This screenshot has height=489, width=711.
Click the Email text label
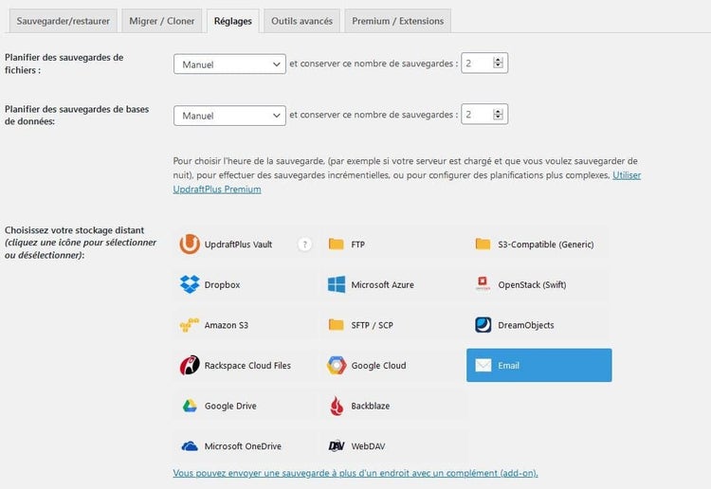point(508,365)
